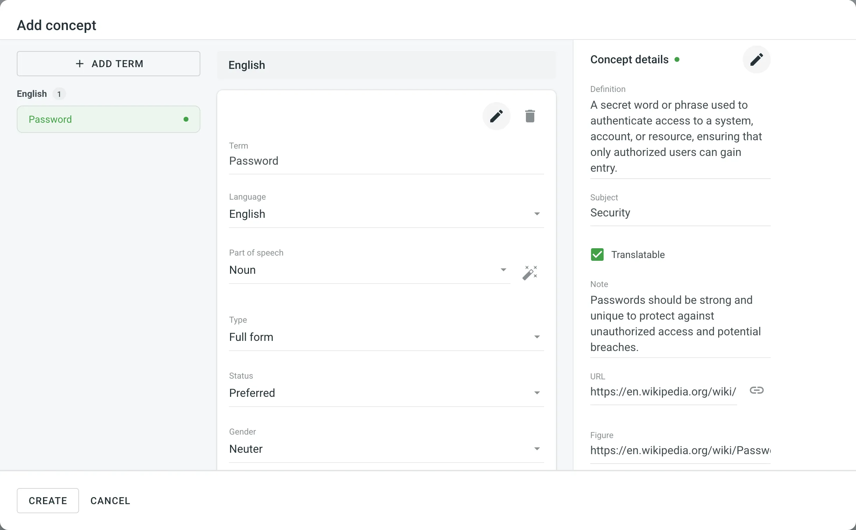The width and height of the screenshot is (856, 530).
Task: Expand the Gender dropdown
Action: [537, 449]
